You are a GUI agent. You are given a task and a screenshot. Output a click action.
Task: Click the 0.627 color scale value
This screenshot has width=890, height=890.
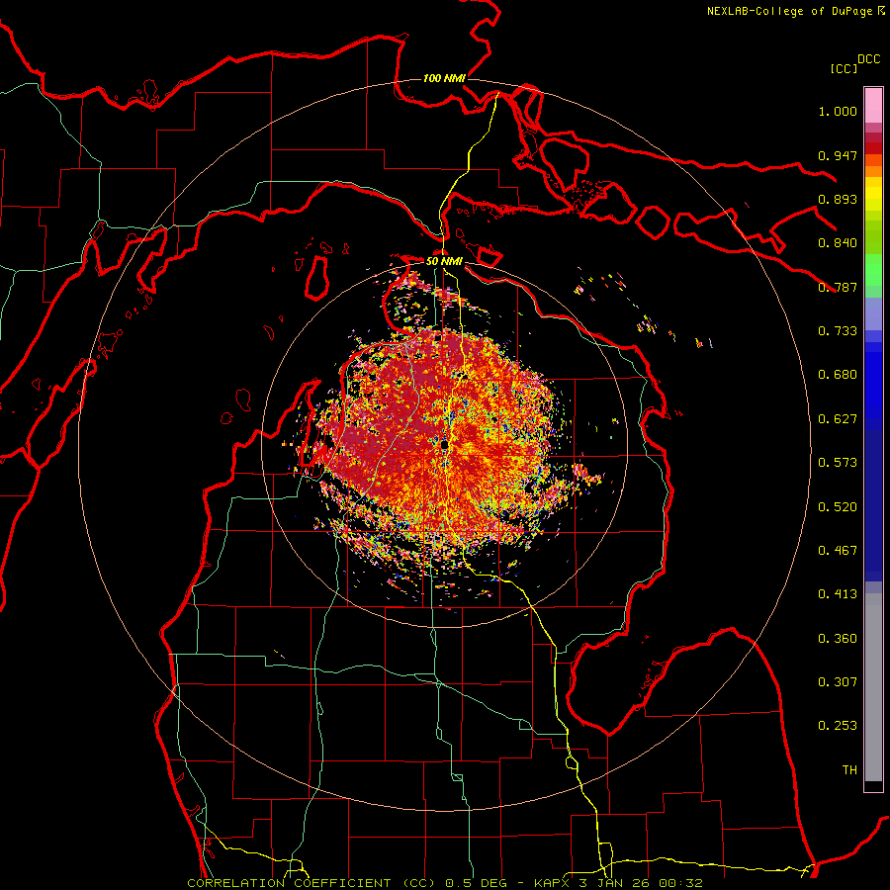(x=838, y=419)
